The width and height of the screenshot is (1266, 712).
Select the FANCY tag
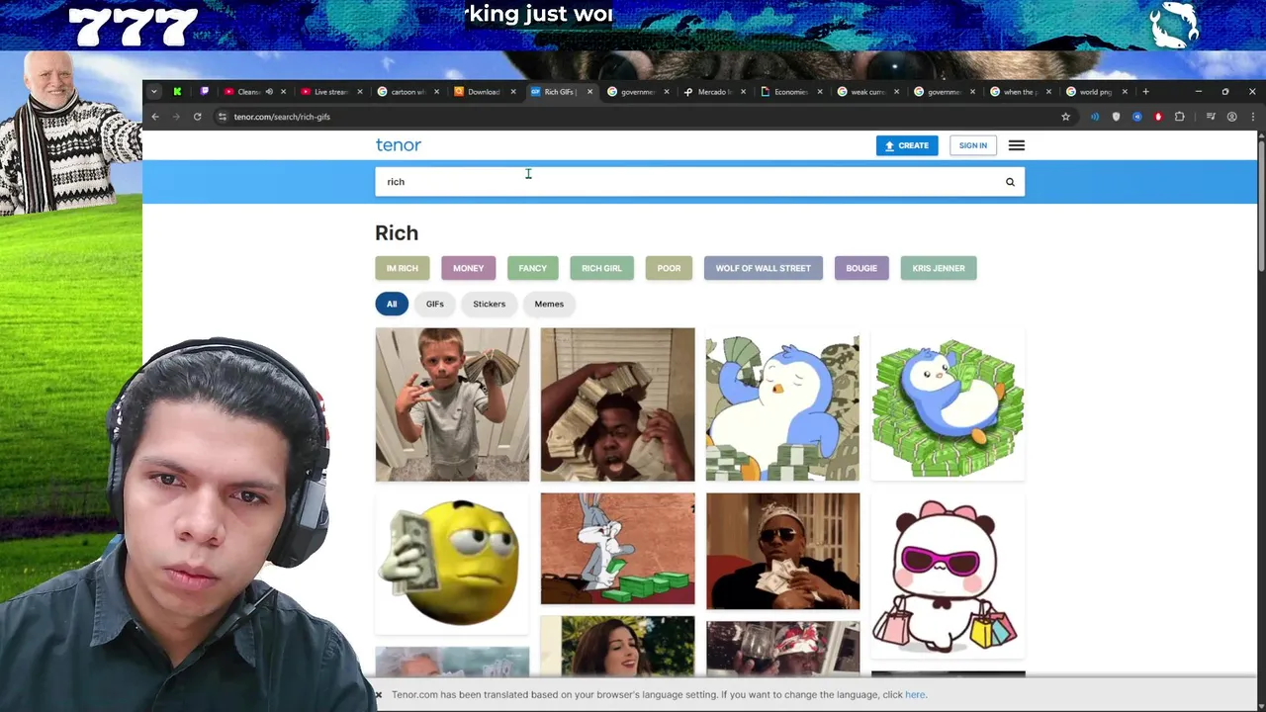[532, 268]
